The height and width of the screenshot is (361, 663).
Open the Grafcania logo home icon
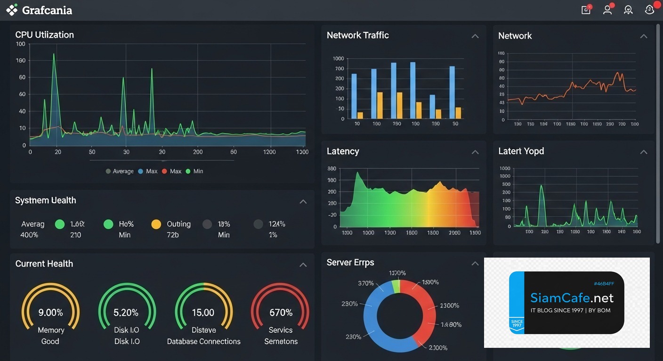click(12, 9)
